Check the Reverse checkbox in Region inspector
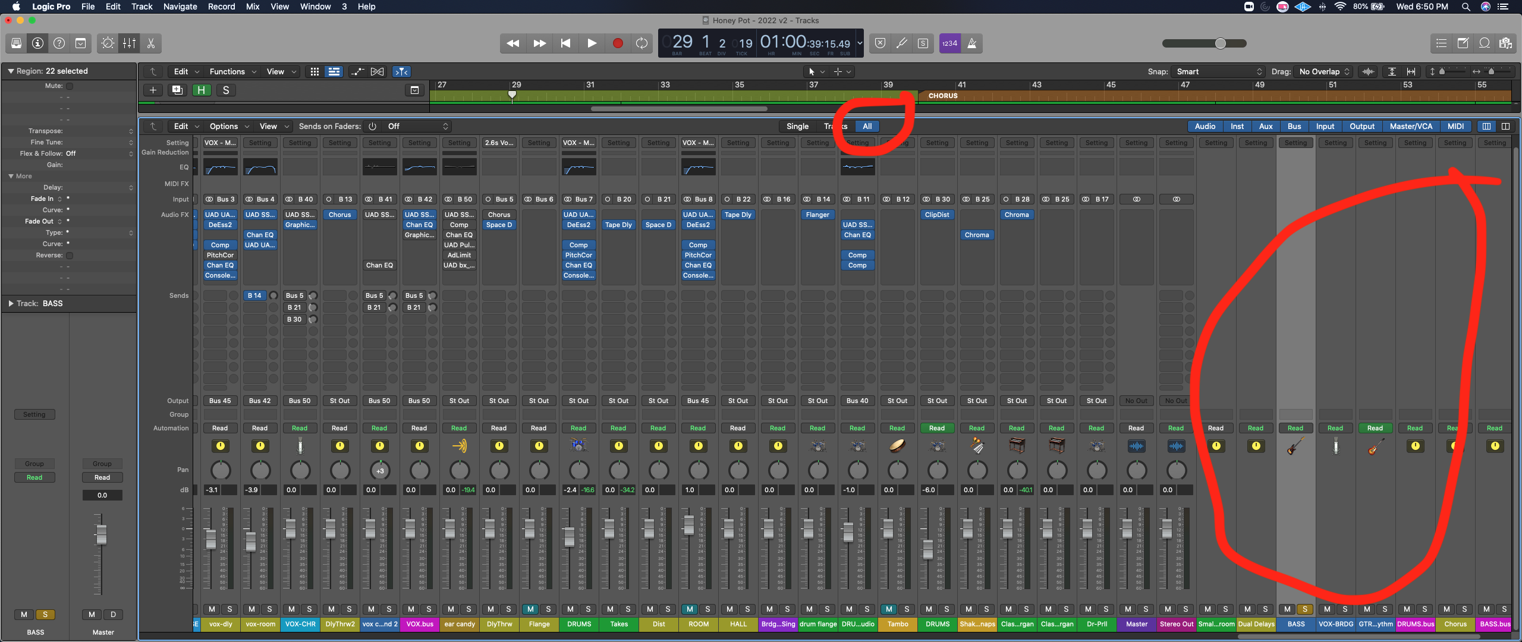The width and height of the screenshot is (1522, 642). pos(70,256)
